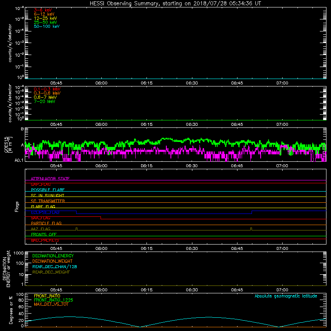The width and height of the screenshot is (331, 331).
Task: Click 05:45 tick label under decimation panel
Action: [56, 290]
